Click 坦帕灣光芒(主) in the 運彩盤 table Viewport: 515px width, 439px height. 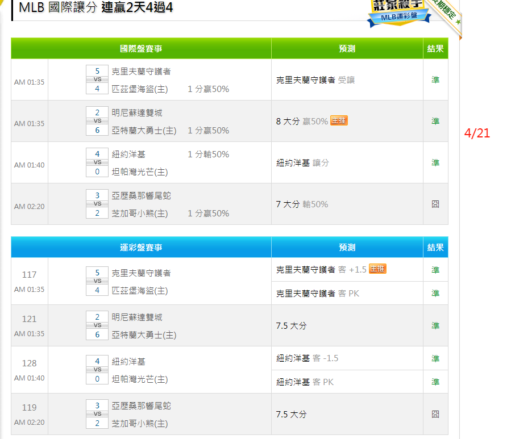pyautogui.click(x=140, y=379)
